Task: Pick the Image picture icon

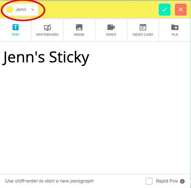Action: pos(79,27)
